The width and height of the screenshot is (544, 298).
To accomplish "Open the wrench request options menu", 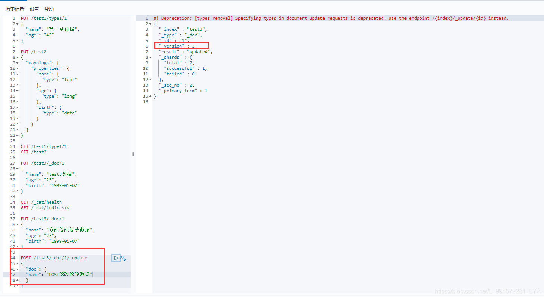I will click(123, 258).
